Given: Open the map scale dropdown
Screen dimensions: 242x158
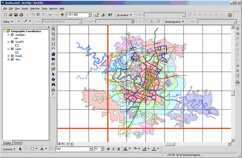Looking at the screenshot, I should 90,15.
